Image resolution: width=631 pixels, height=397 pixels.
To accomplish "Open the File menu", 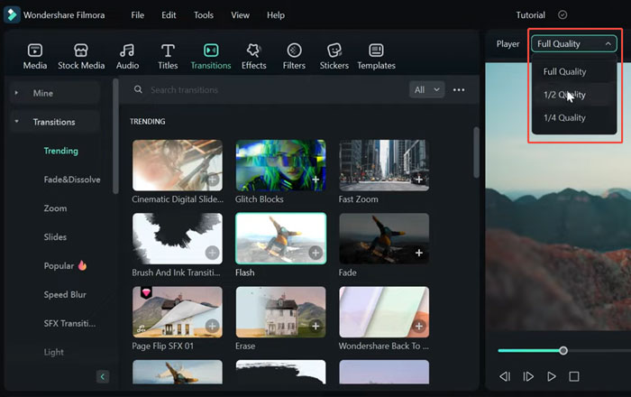I will tap(137, 15).
